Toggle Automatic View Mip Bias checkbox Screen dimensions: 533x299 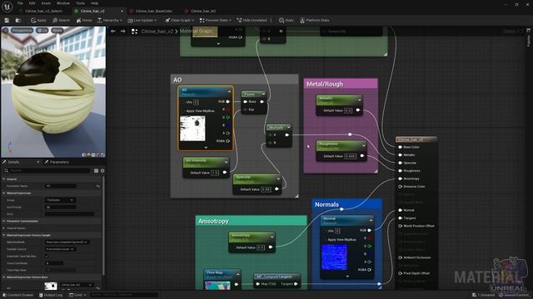[47, 257]
